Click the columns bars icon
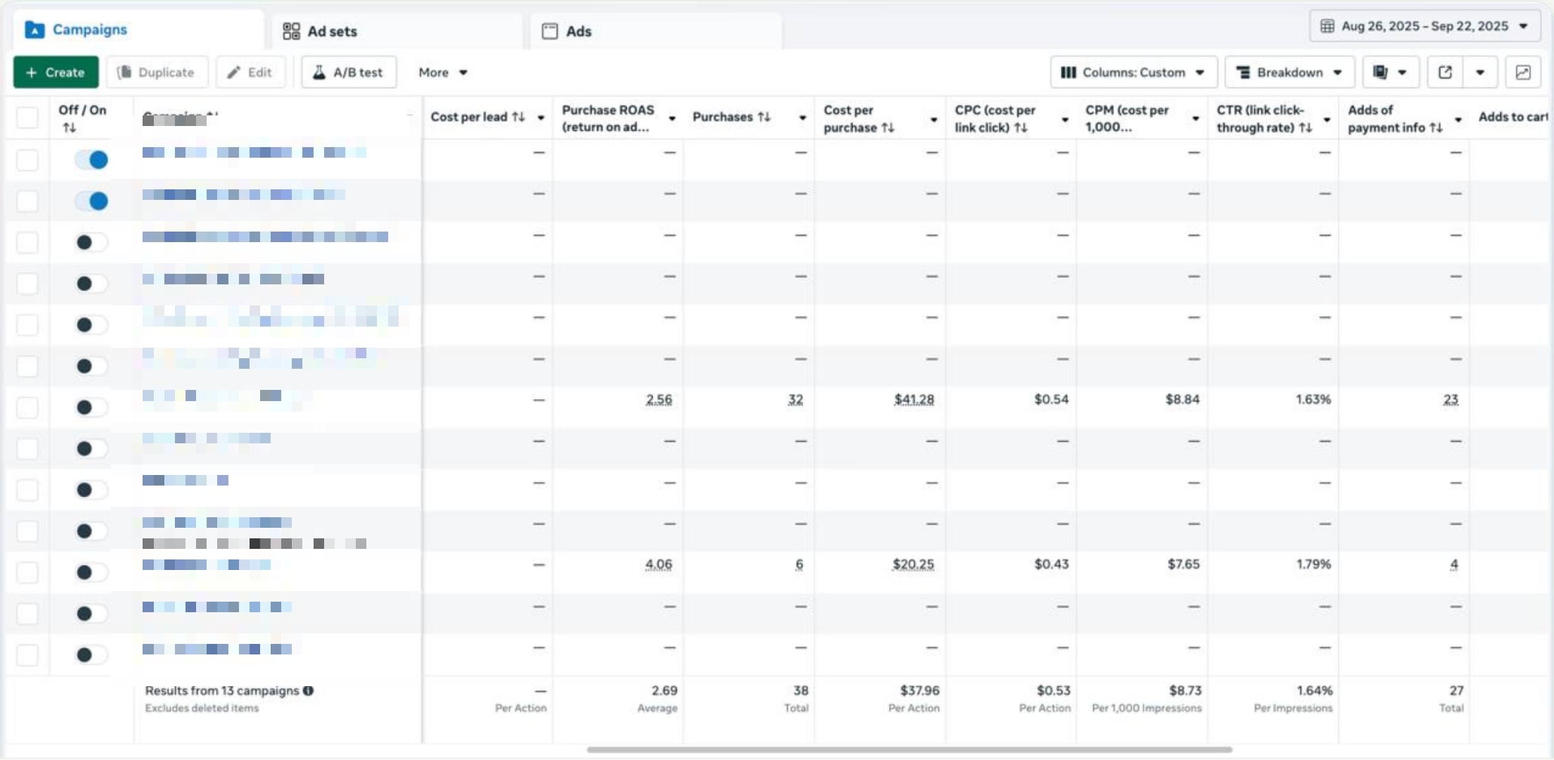1554x760 pixels. [x=1068, y=73]
